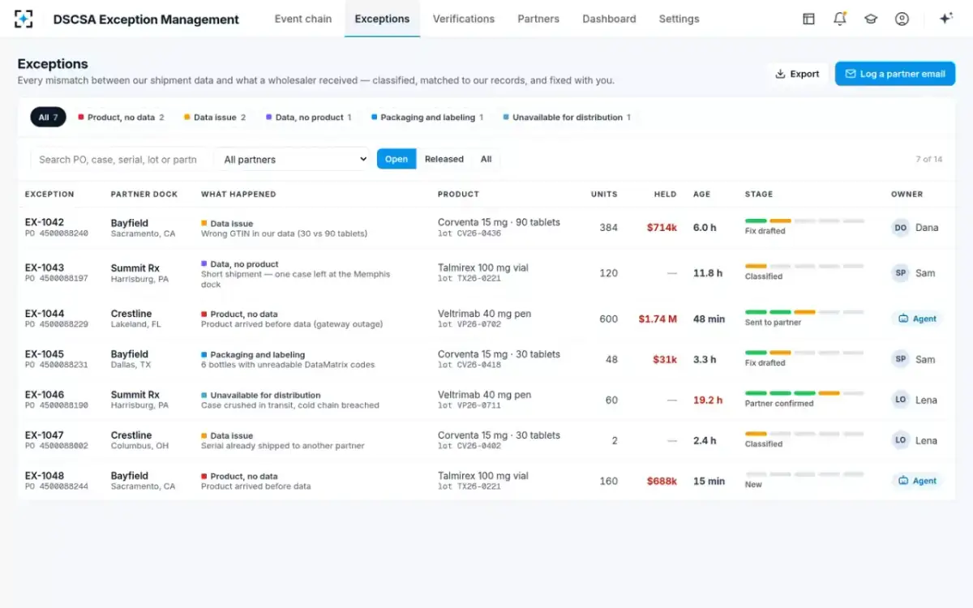Filter by Data, no product chip
The width and height of the screenshot is (973, 608).
(309, 118)
